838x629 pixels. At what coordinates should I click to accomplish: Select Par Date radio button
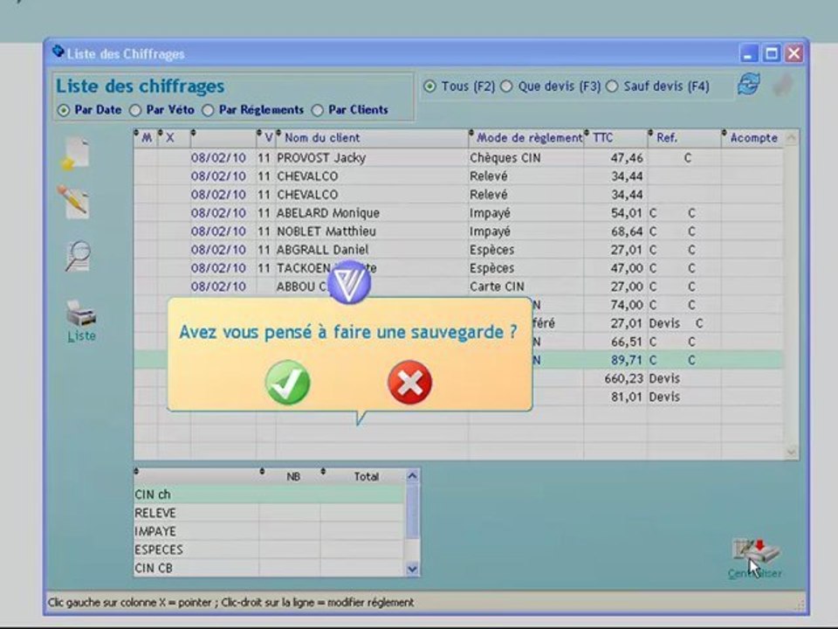pos(64,110)
